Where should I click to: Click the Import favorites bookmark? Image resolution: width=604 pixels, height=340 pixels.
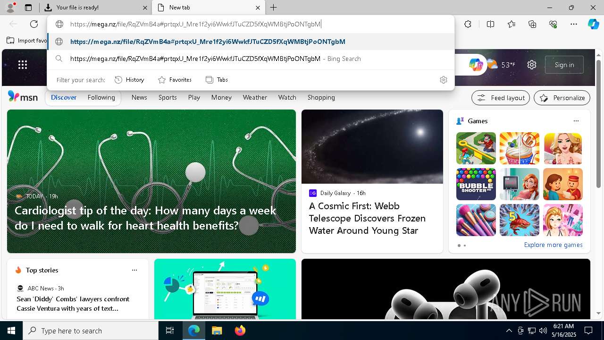tap(27, 41)
